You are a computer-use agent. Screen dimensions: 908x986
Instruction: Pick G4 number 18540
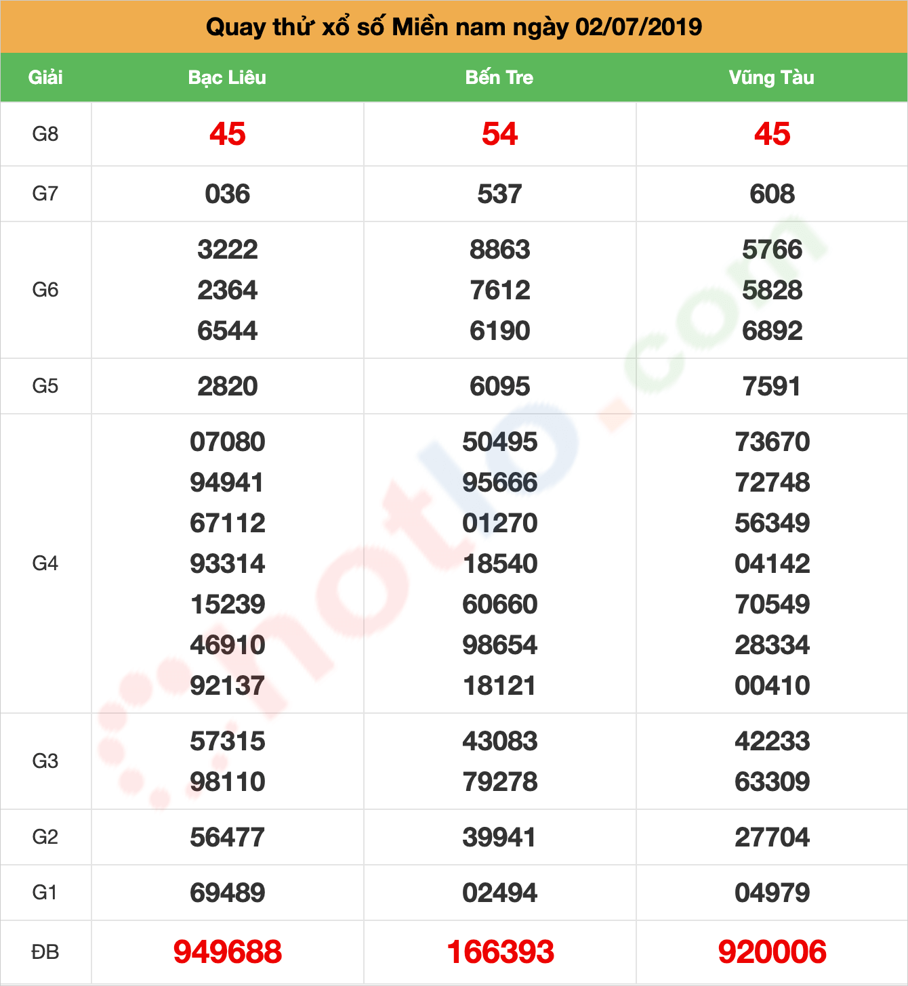(x=500, y=564)
